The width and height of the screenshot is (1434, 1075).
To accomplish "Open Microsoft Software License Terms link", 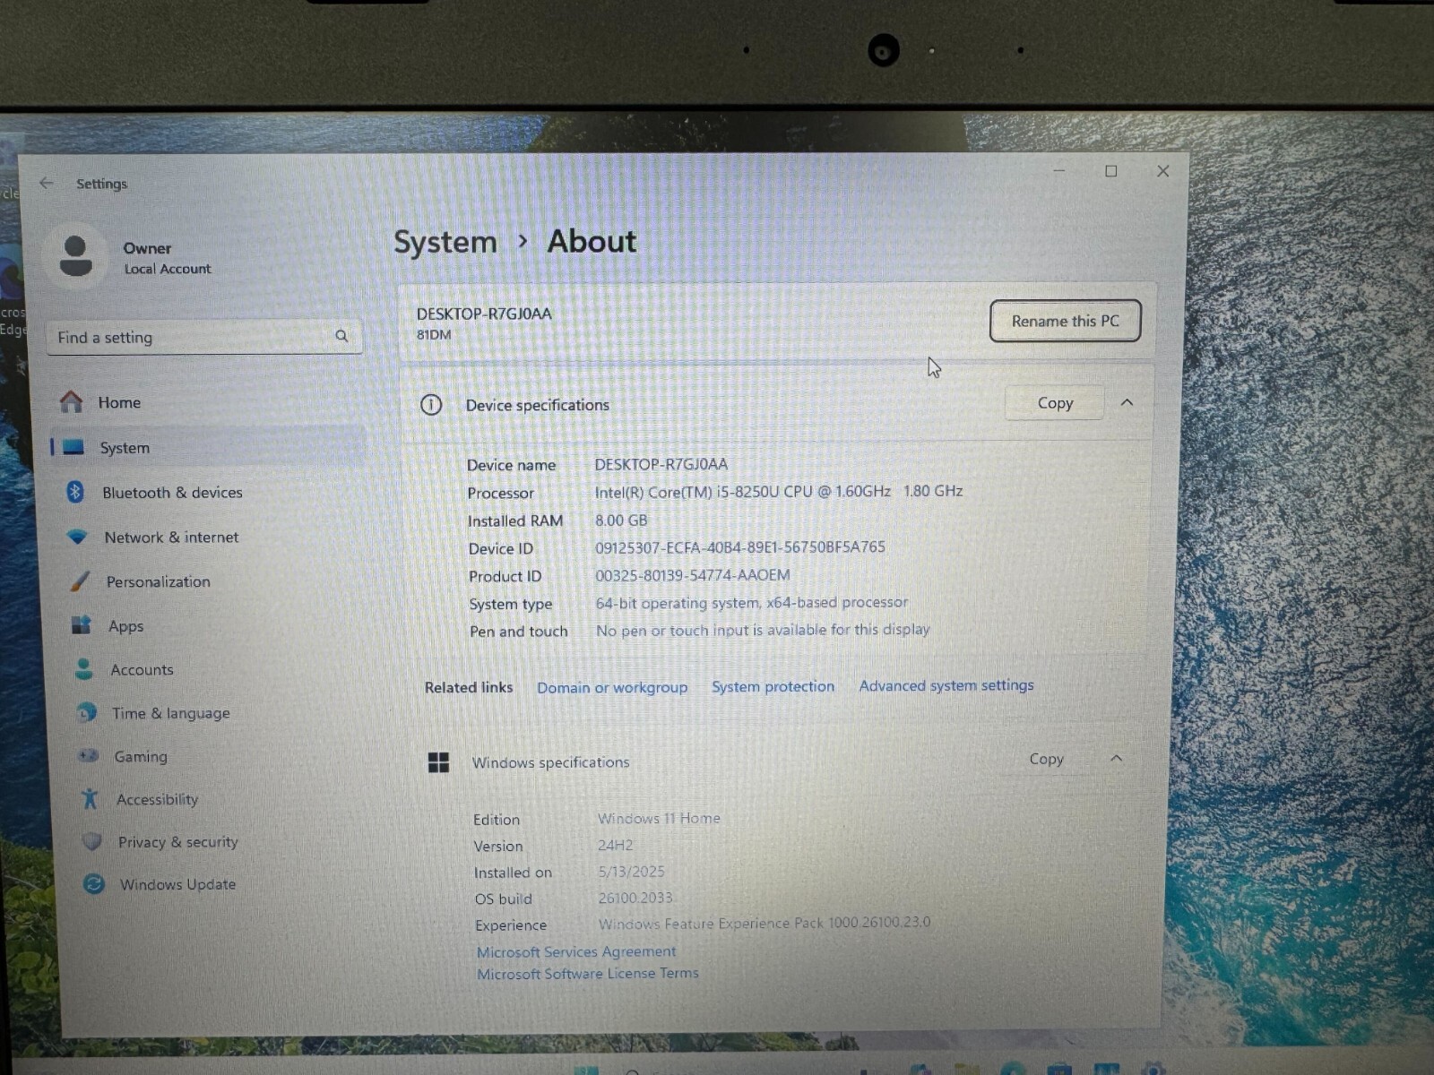I will [x=587, y=973].
